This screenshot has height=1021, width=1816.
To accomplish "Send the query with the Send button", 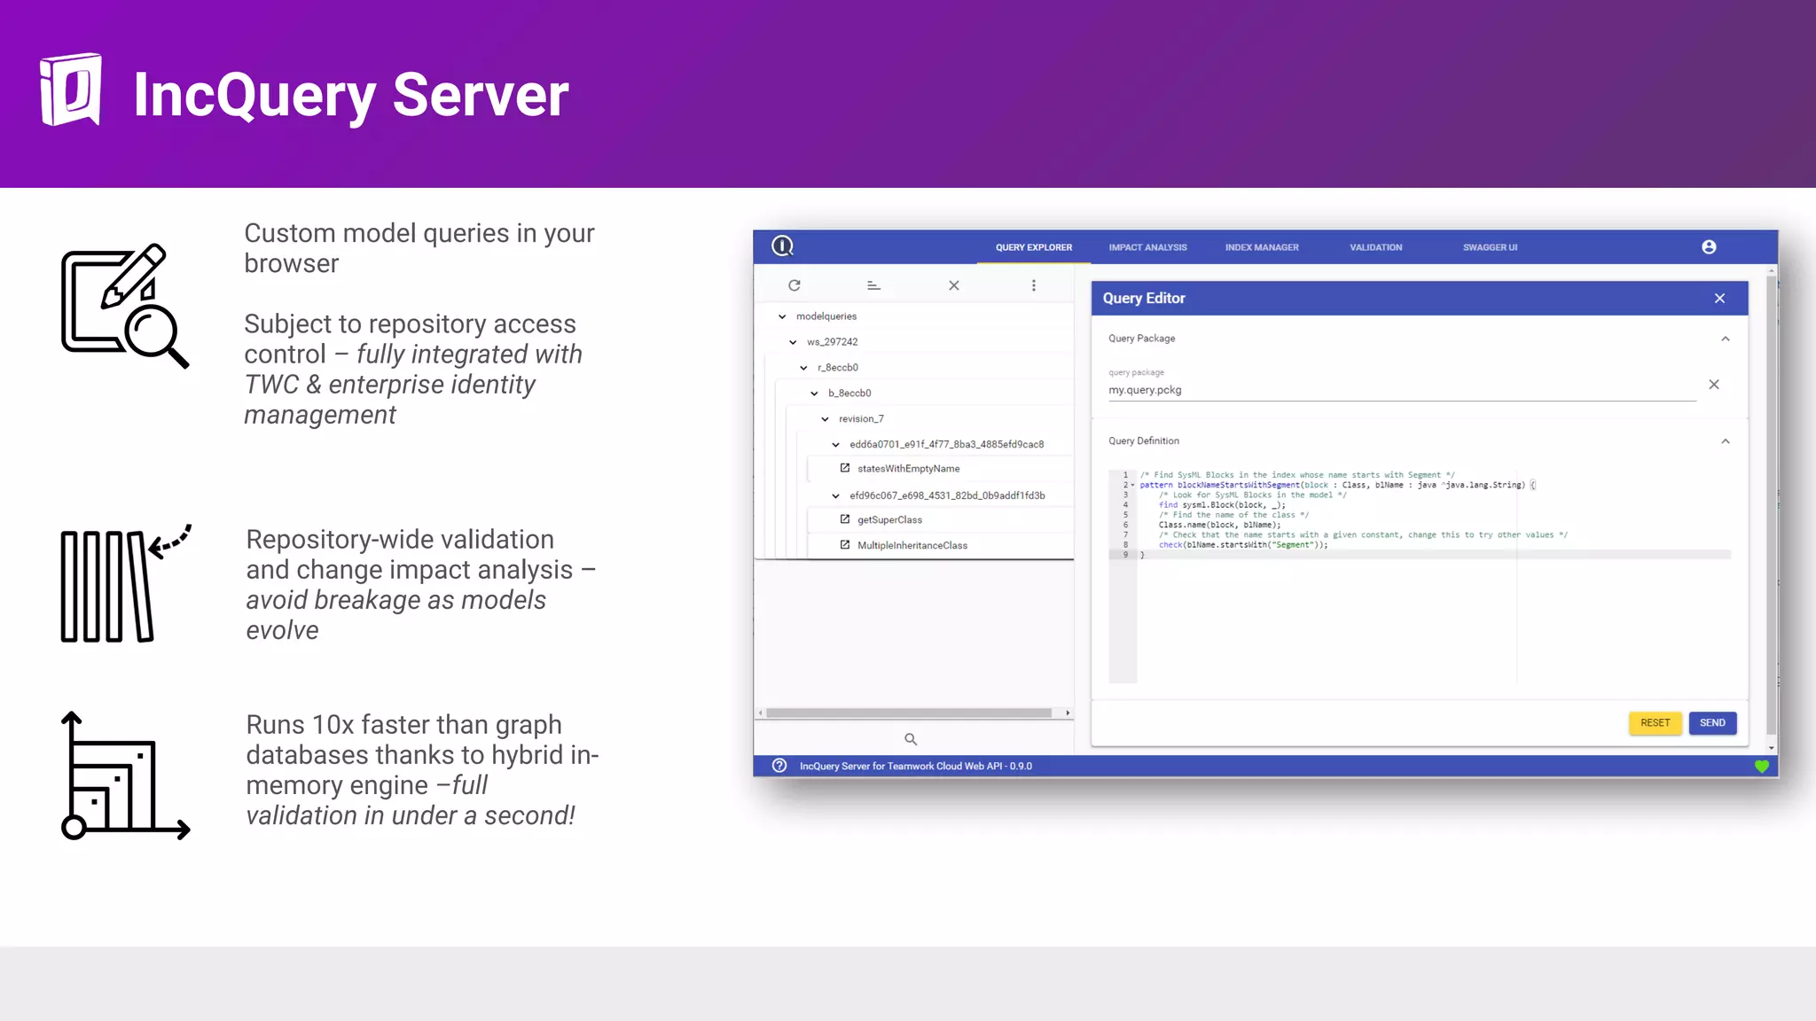I will (x=1712, y=723).
